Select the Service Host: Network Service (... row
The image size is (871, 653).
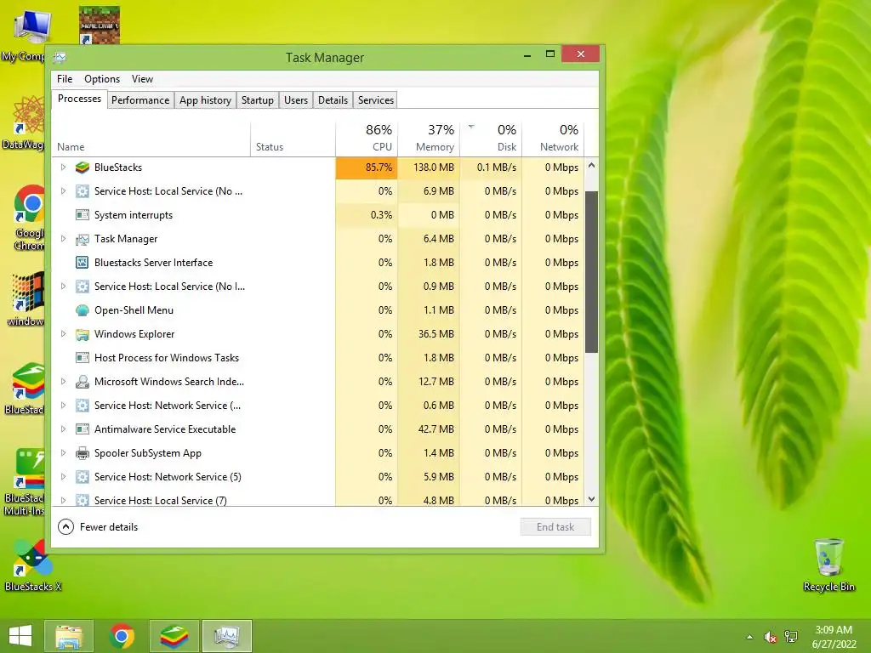pos(318,406)
